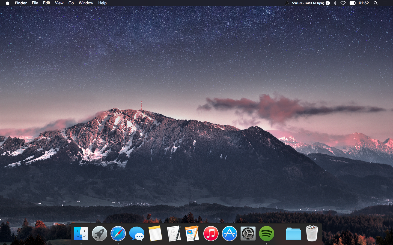The width and height of the screenshot is (393, 245).
Task: Open the yellow Notes app in dock
Action: [155, 234]
